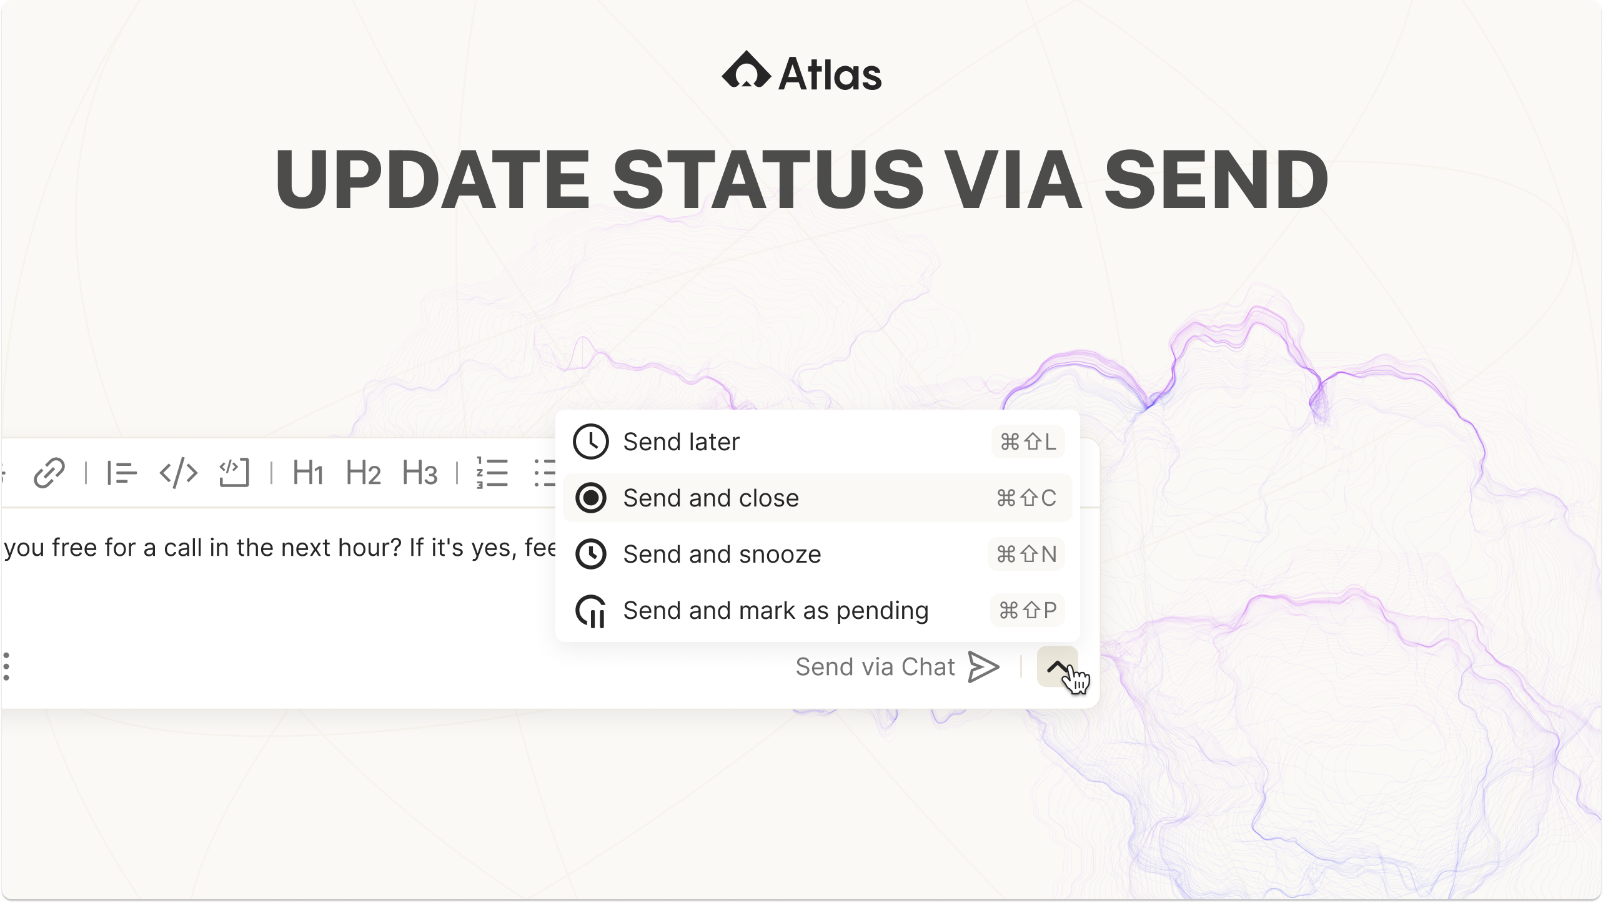Insert a code block

[x=234, y=473]
